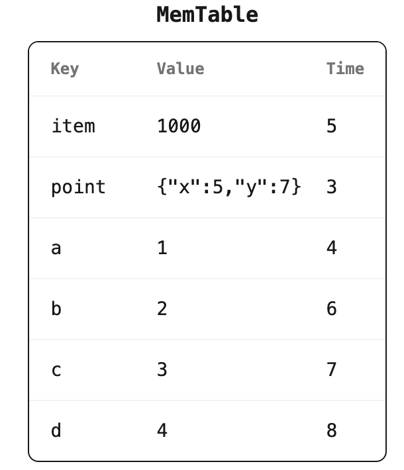Click value 2 in row b
Image resolution: width=404 pixels, height=470 pixels.
click(x=162, y=308)
